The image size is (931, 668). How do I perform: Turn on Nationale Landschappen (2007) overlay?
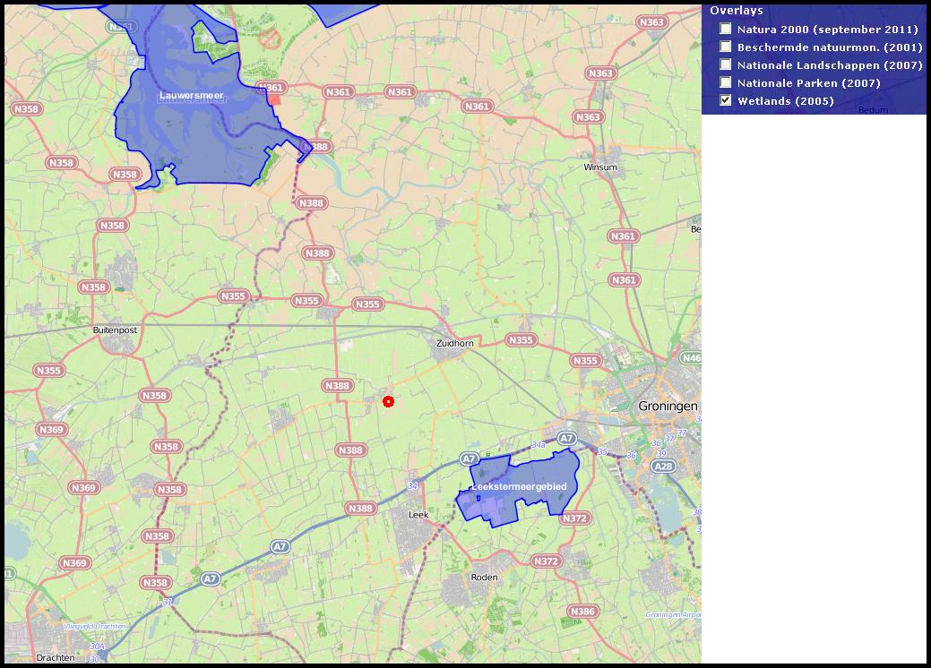726,65
